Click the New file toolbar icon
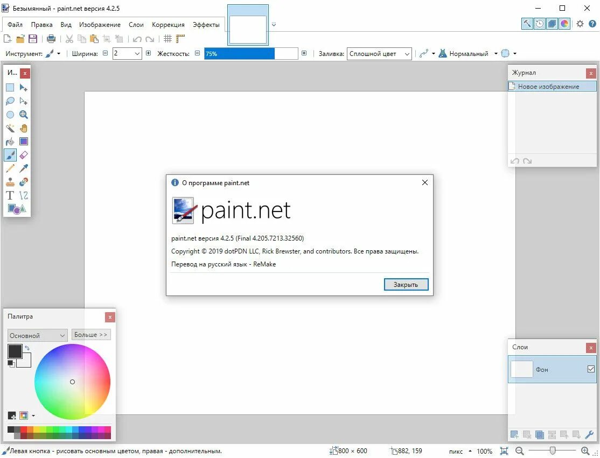Screen dimensions: 600x458 [x=8, y=39]
